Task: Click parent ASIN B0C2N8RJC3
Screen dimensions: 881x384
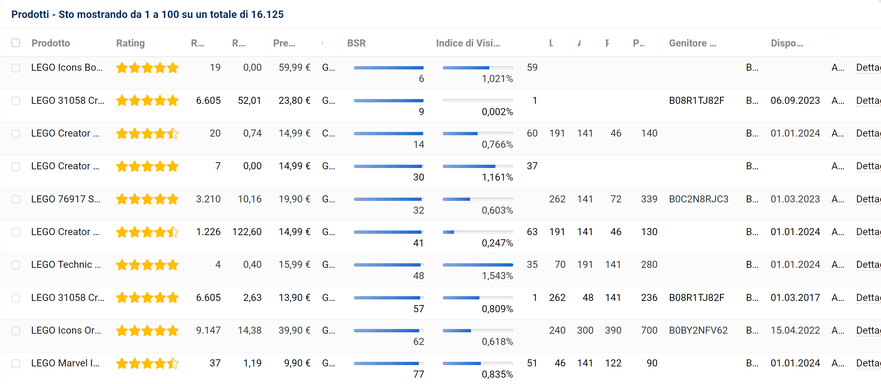Action: click(699, 199)
